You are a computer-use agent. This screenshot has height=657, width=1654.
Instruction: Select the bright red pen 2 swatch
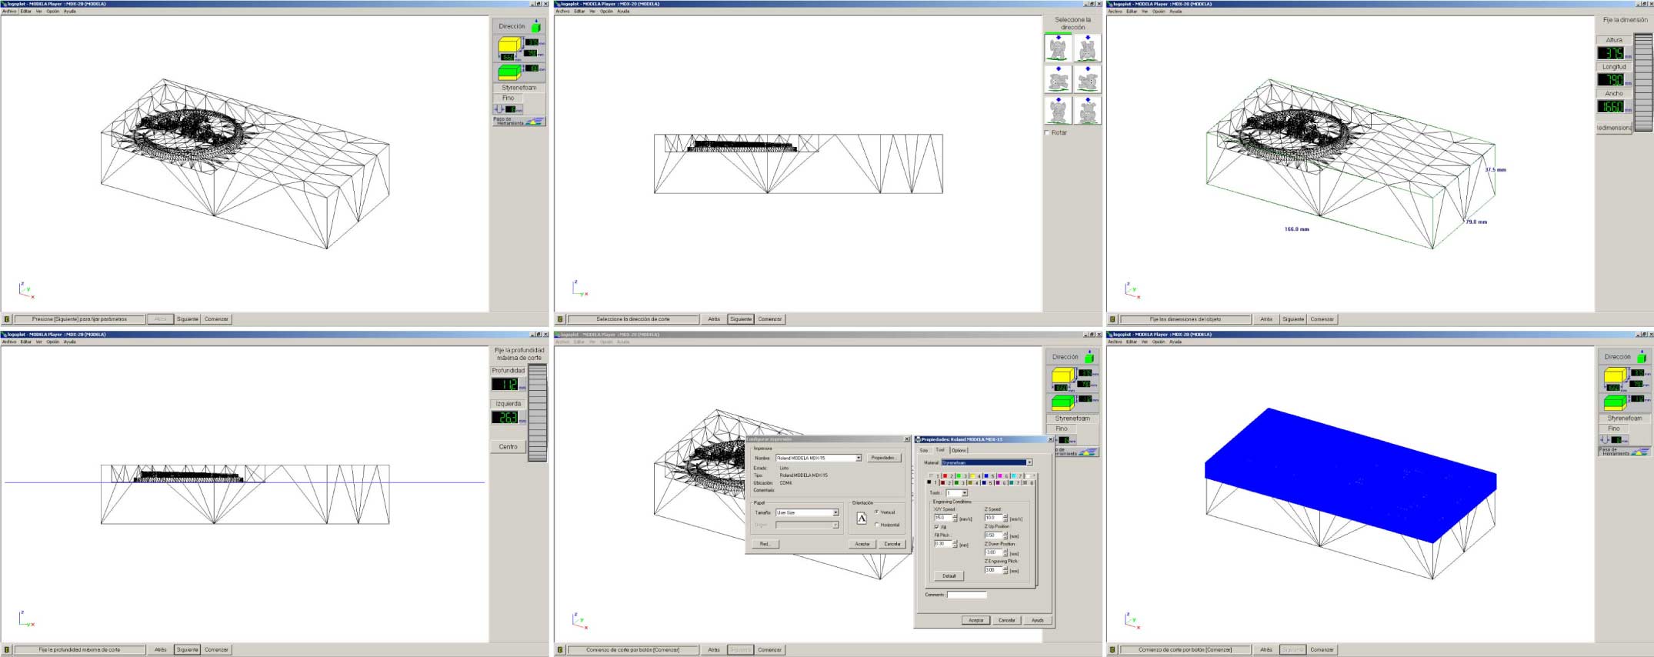pyautogui.click(x=945, y=476)
